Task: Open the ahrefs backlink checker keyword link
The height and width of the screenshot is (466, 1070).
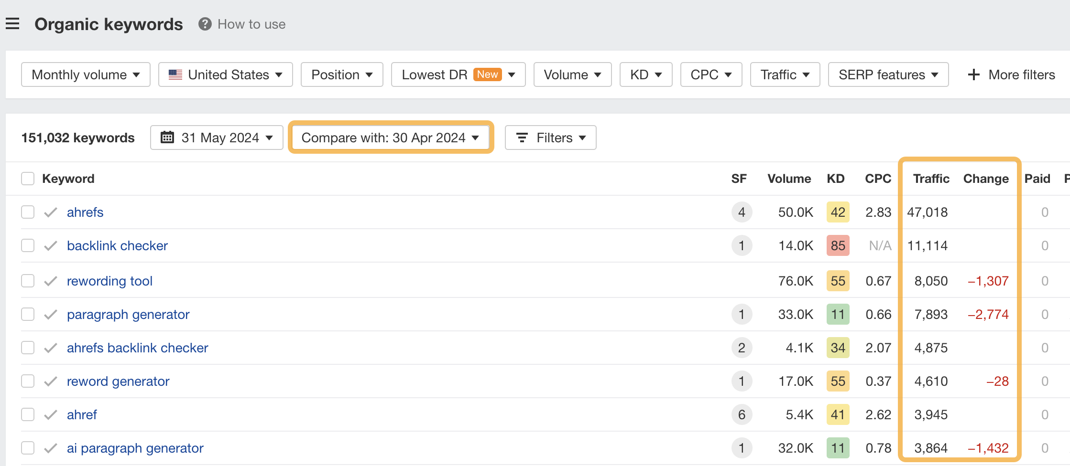Action: click(x=138, y=348)
